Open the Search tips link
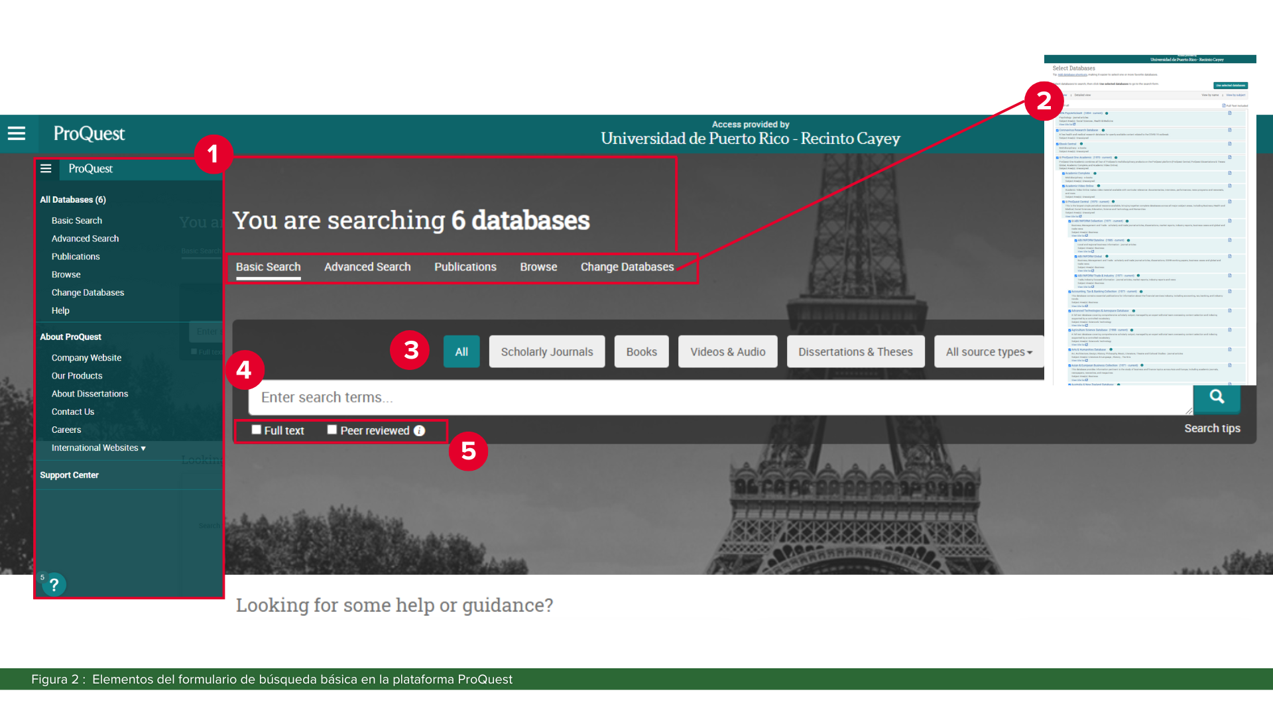 pos(1212,428)
